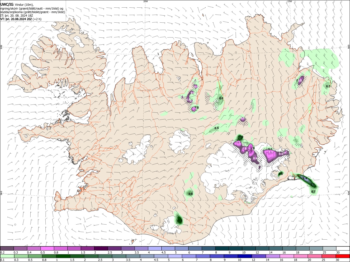This screenshot has width=350, height=262.
Task: Click the 6.4 precipitation value on the southeast coast
Action: pyautogui.click(x=305, y=178)
